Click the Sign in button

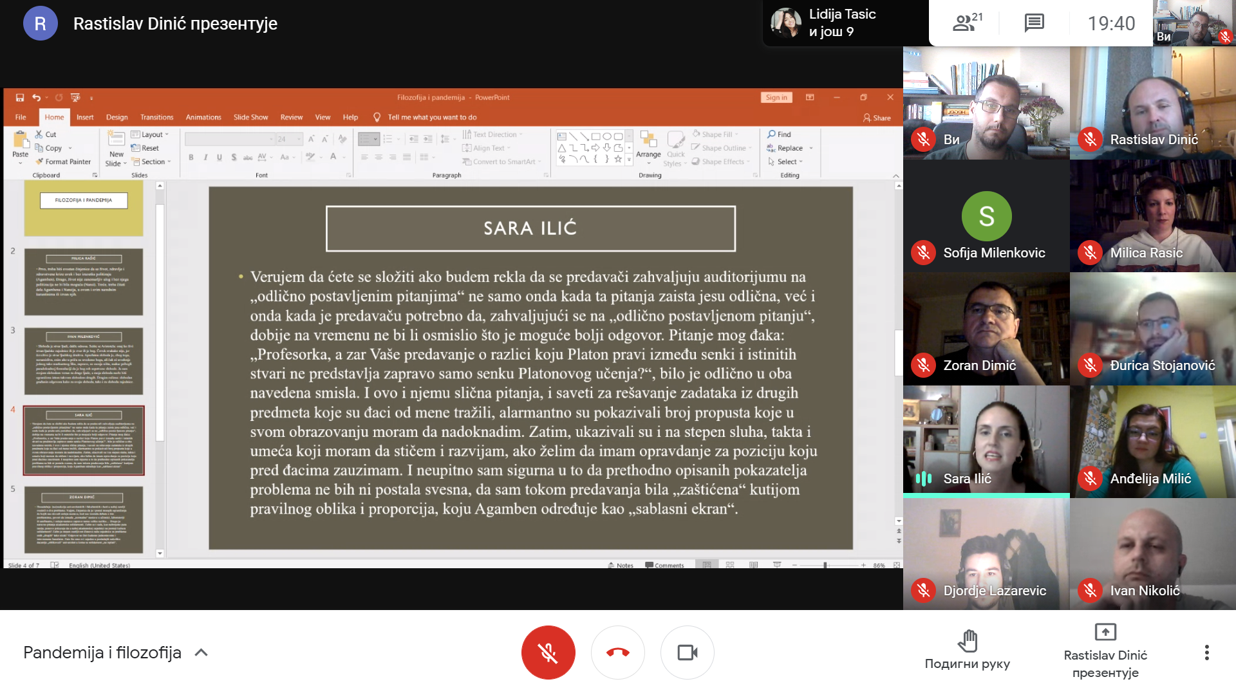pyautogui.click(x=776, y=97)
